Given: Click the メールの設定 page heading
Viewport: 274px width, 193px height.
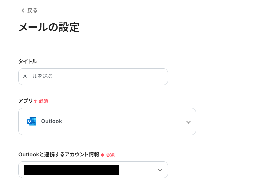Looking at the screenshot, I should pyautogui.click(x=49, y=27).
